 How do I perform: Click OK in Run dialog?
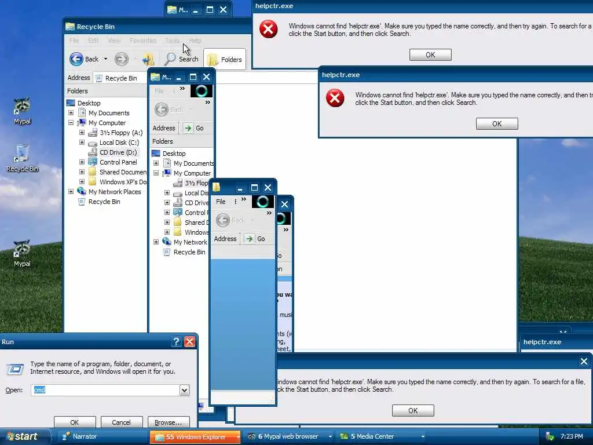75,422
